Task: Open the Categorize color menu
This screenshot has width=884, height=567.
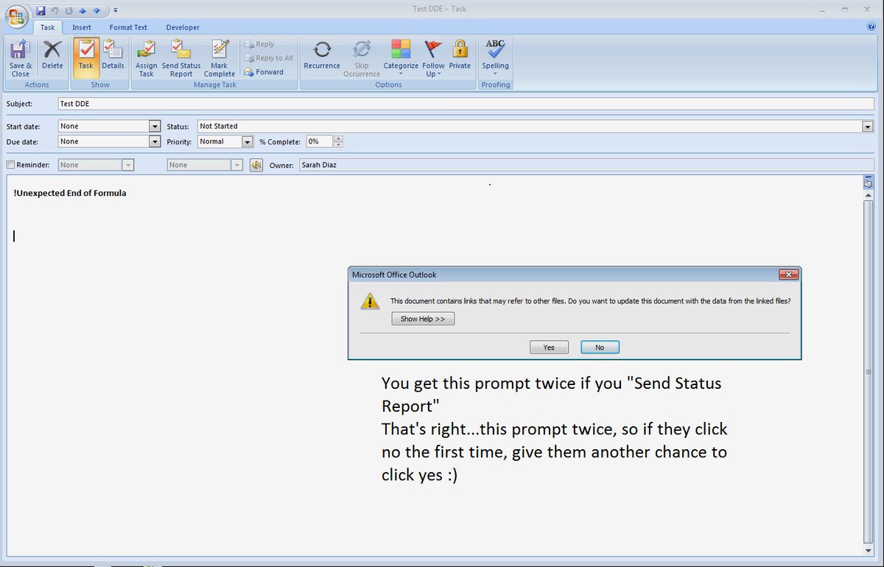Action: (x=401, y=58)
